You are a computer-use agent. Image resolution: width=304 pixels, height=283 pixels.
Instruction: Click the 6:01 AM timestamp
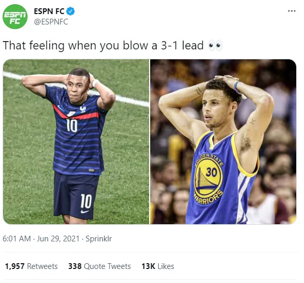[17, 239]
